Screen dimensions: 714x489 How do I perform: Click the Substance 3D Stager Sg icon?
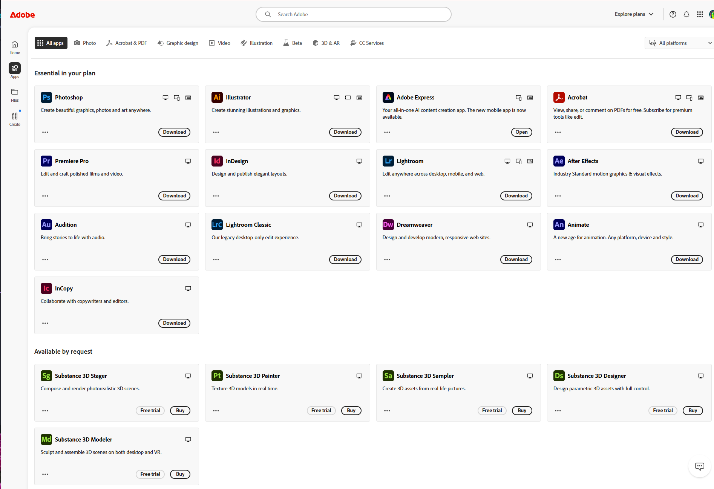[46, 376]
